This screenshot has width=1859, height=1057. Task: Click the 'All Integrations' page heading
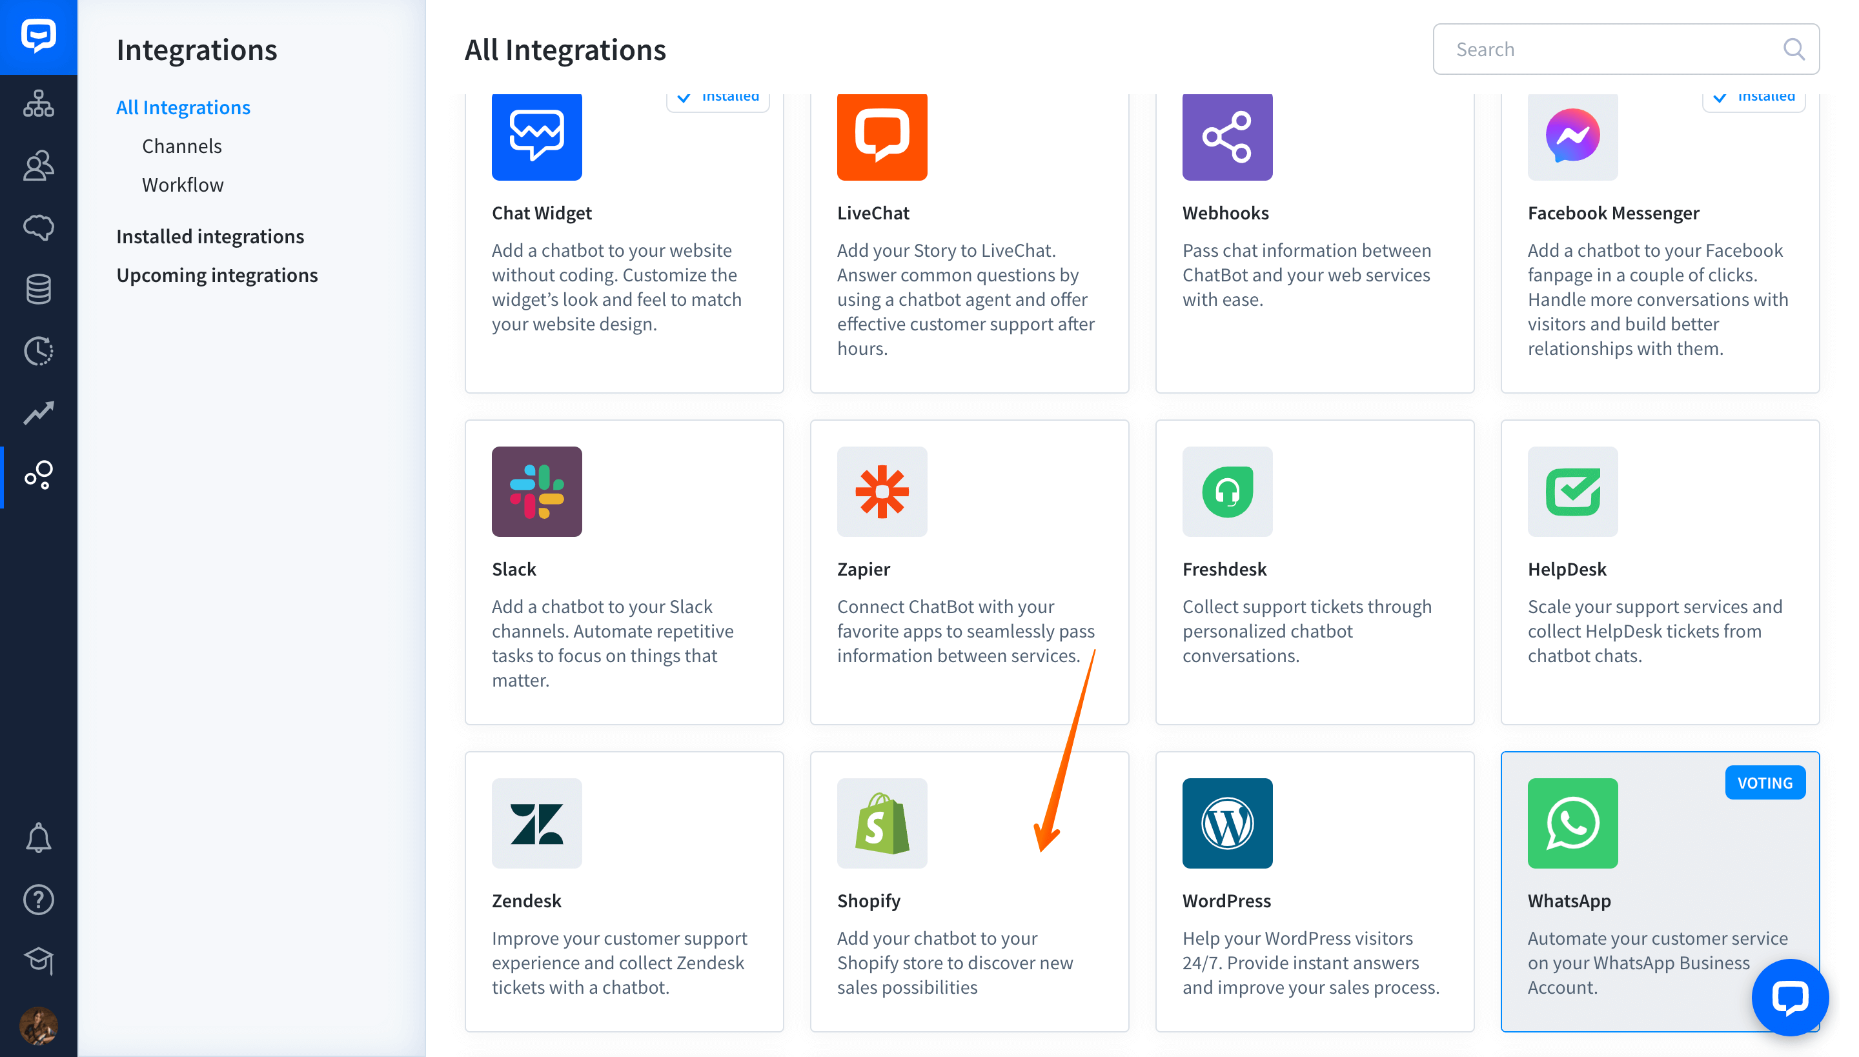565,49
